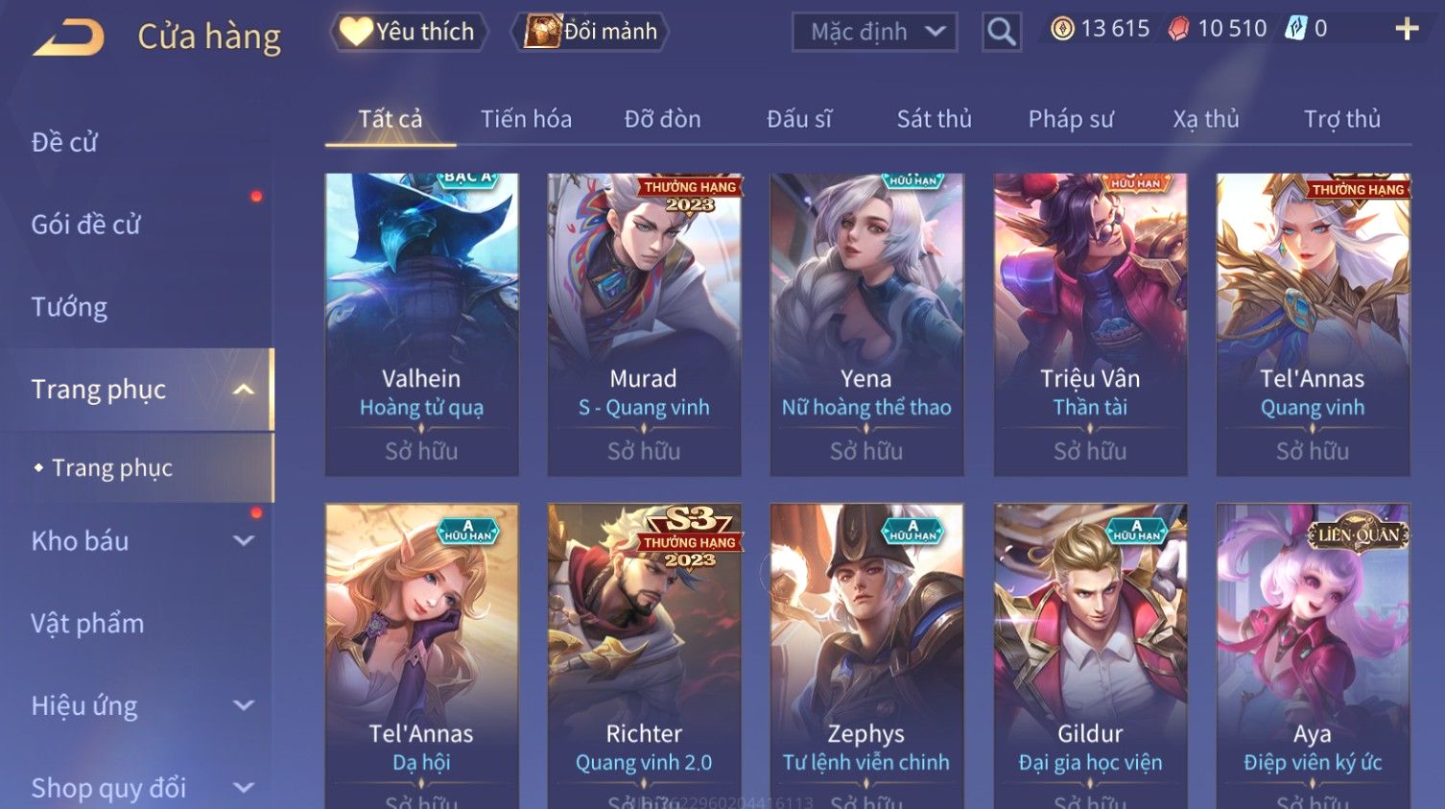The width and height of the screenshot is (1445, 809).
Task: Tap the blue voucher currency icon
Action: coord(1296,29)
